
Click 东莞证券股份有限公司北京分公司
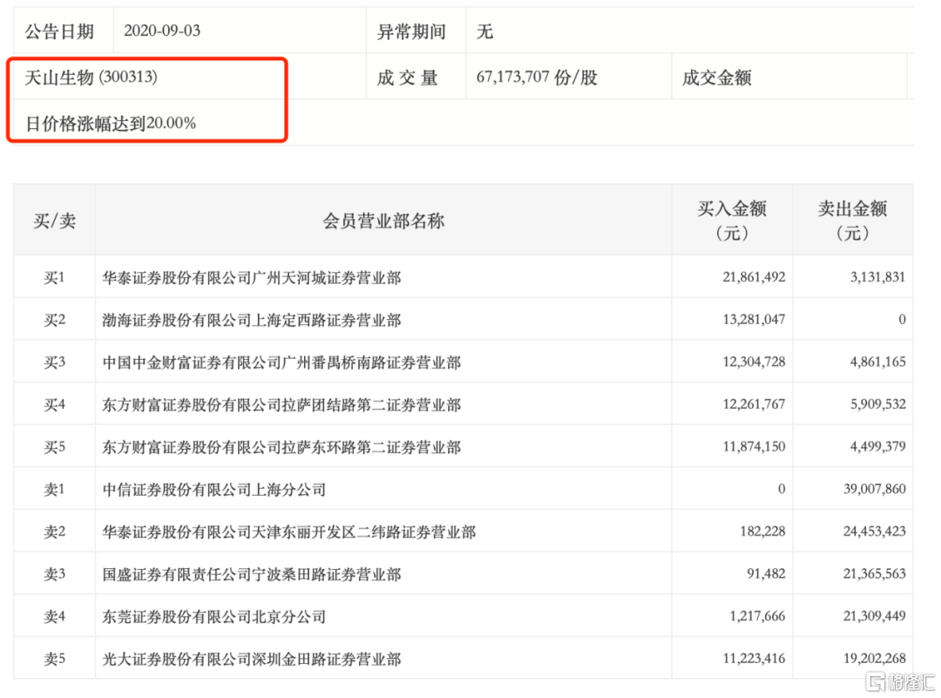(214, 617)
